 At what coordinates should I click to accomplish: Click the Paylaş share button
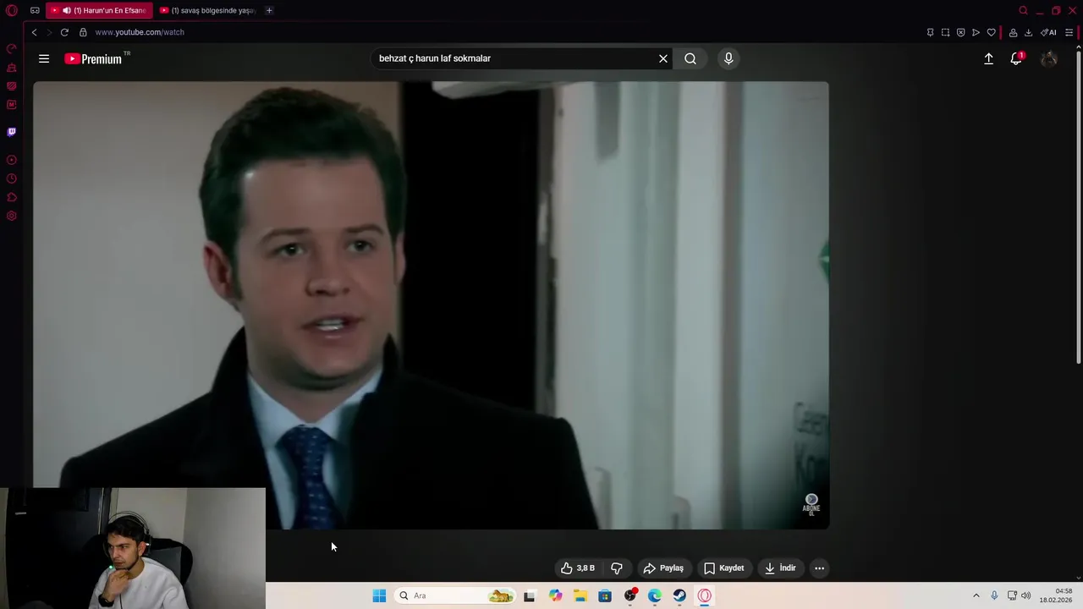point(663,568)
